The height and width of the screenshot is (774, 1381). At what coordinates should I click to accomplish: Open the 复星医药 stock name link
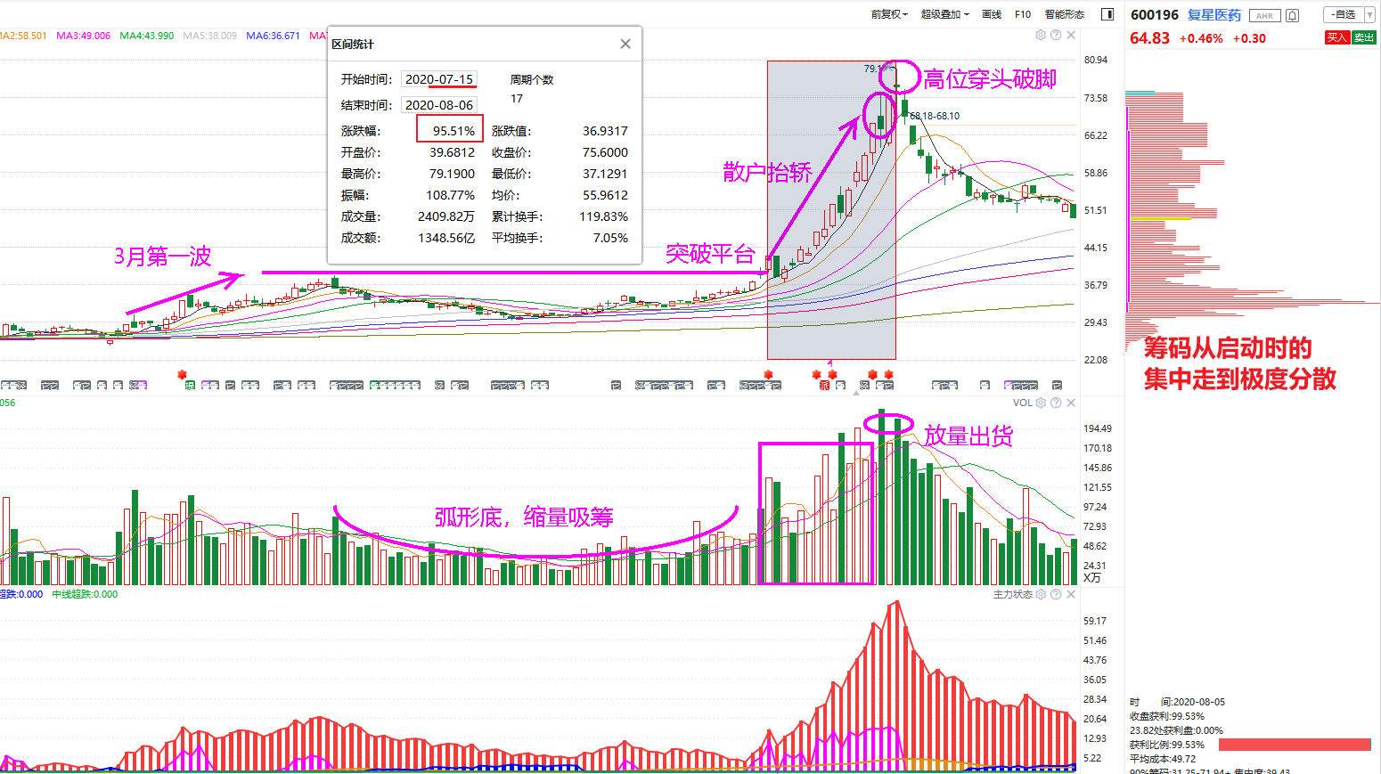(x=1213, y=15)
